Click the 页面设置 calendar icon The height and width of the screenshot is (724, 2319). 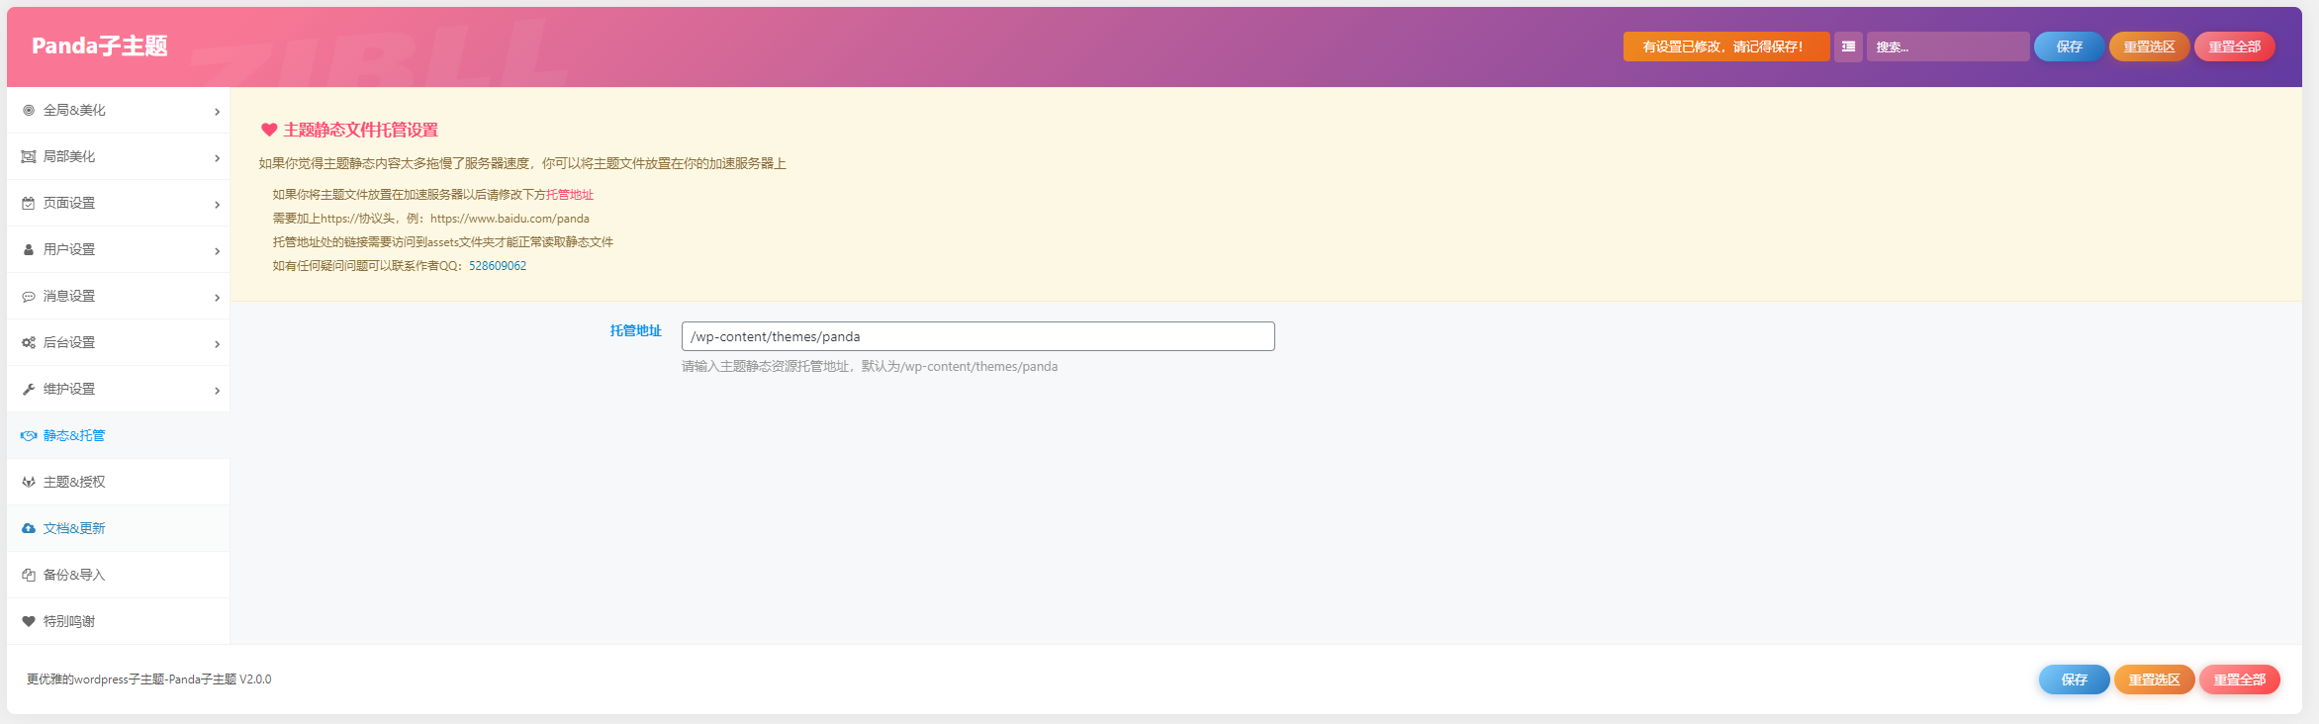[29, 203]
